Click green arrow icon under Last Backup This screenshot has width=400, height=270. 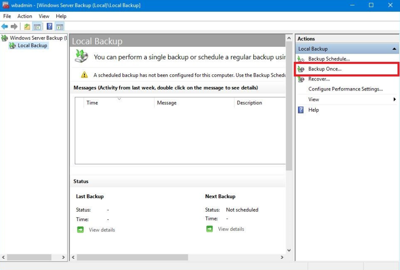(81, 230)
